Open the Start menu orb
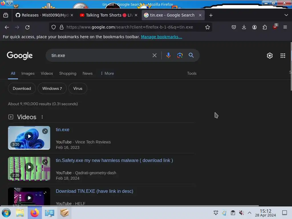This screenshot has height=219, width=292. [6, 213]
